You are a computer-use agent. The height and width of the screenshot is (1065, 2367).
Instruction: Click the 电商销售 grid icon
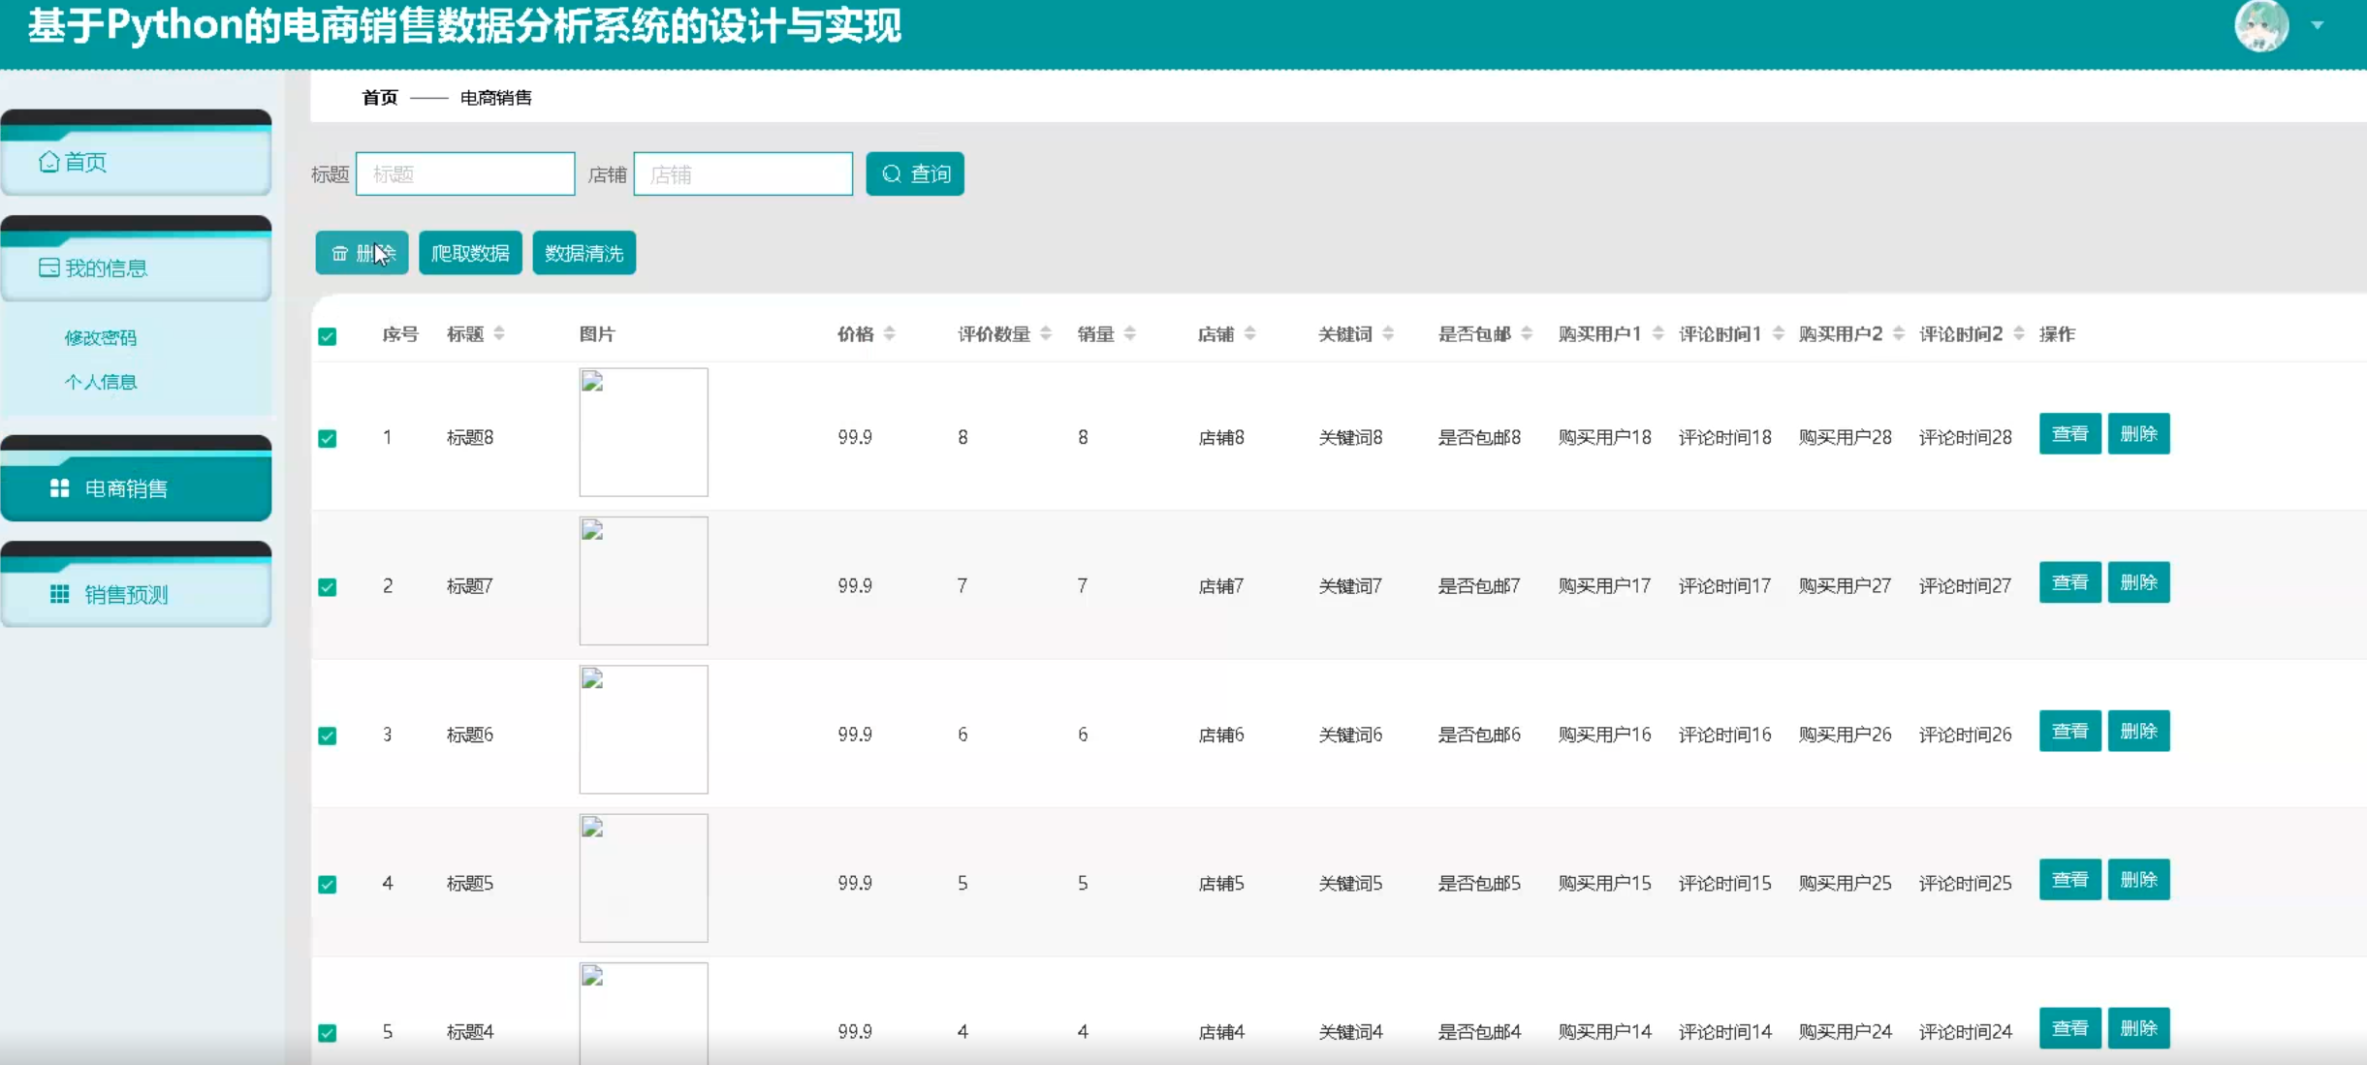coord(59,488)
